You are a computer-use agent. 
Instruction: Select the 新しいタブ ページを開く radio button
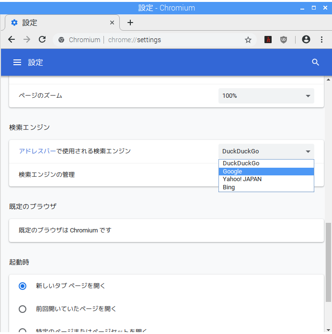23,286
